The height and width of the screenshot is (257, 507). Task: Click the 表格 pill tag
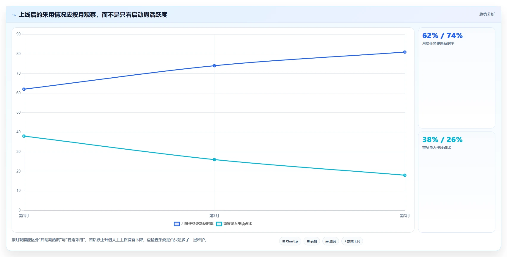[312, 241]
